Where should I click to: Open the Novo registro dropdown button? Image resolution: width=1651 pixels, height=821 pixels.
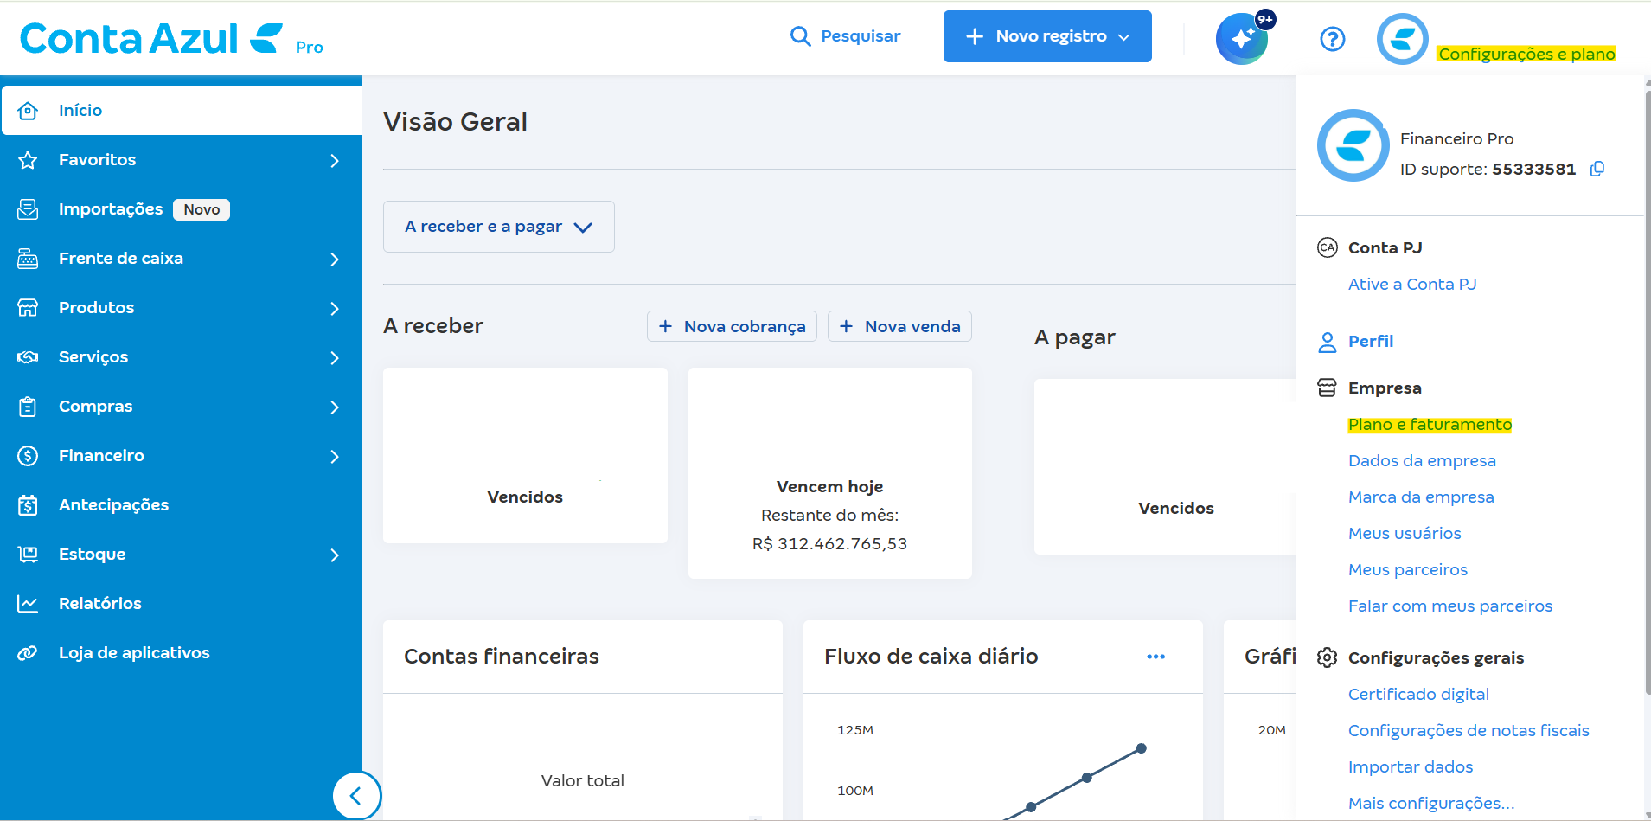[1047, 36]
